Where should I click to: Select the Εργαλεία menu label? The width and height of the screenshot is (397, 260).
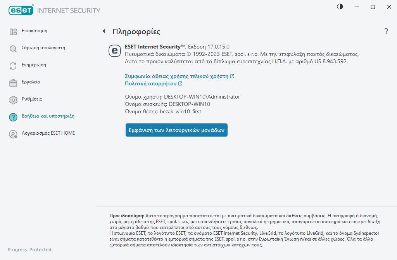coord(31,82)
